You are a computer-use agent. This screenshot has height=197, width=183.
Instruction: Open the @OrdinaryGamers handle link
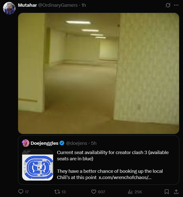click(58, 5)
